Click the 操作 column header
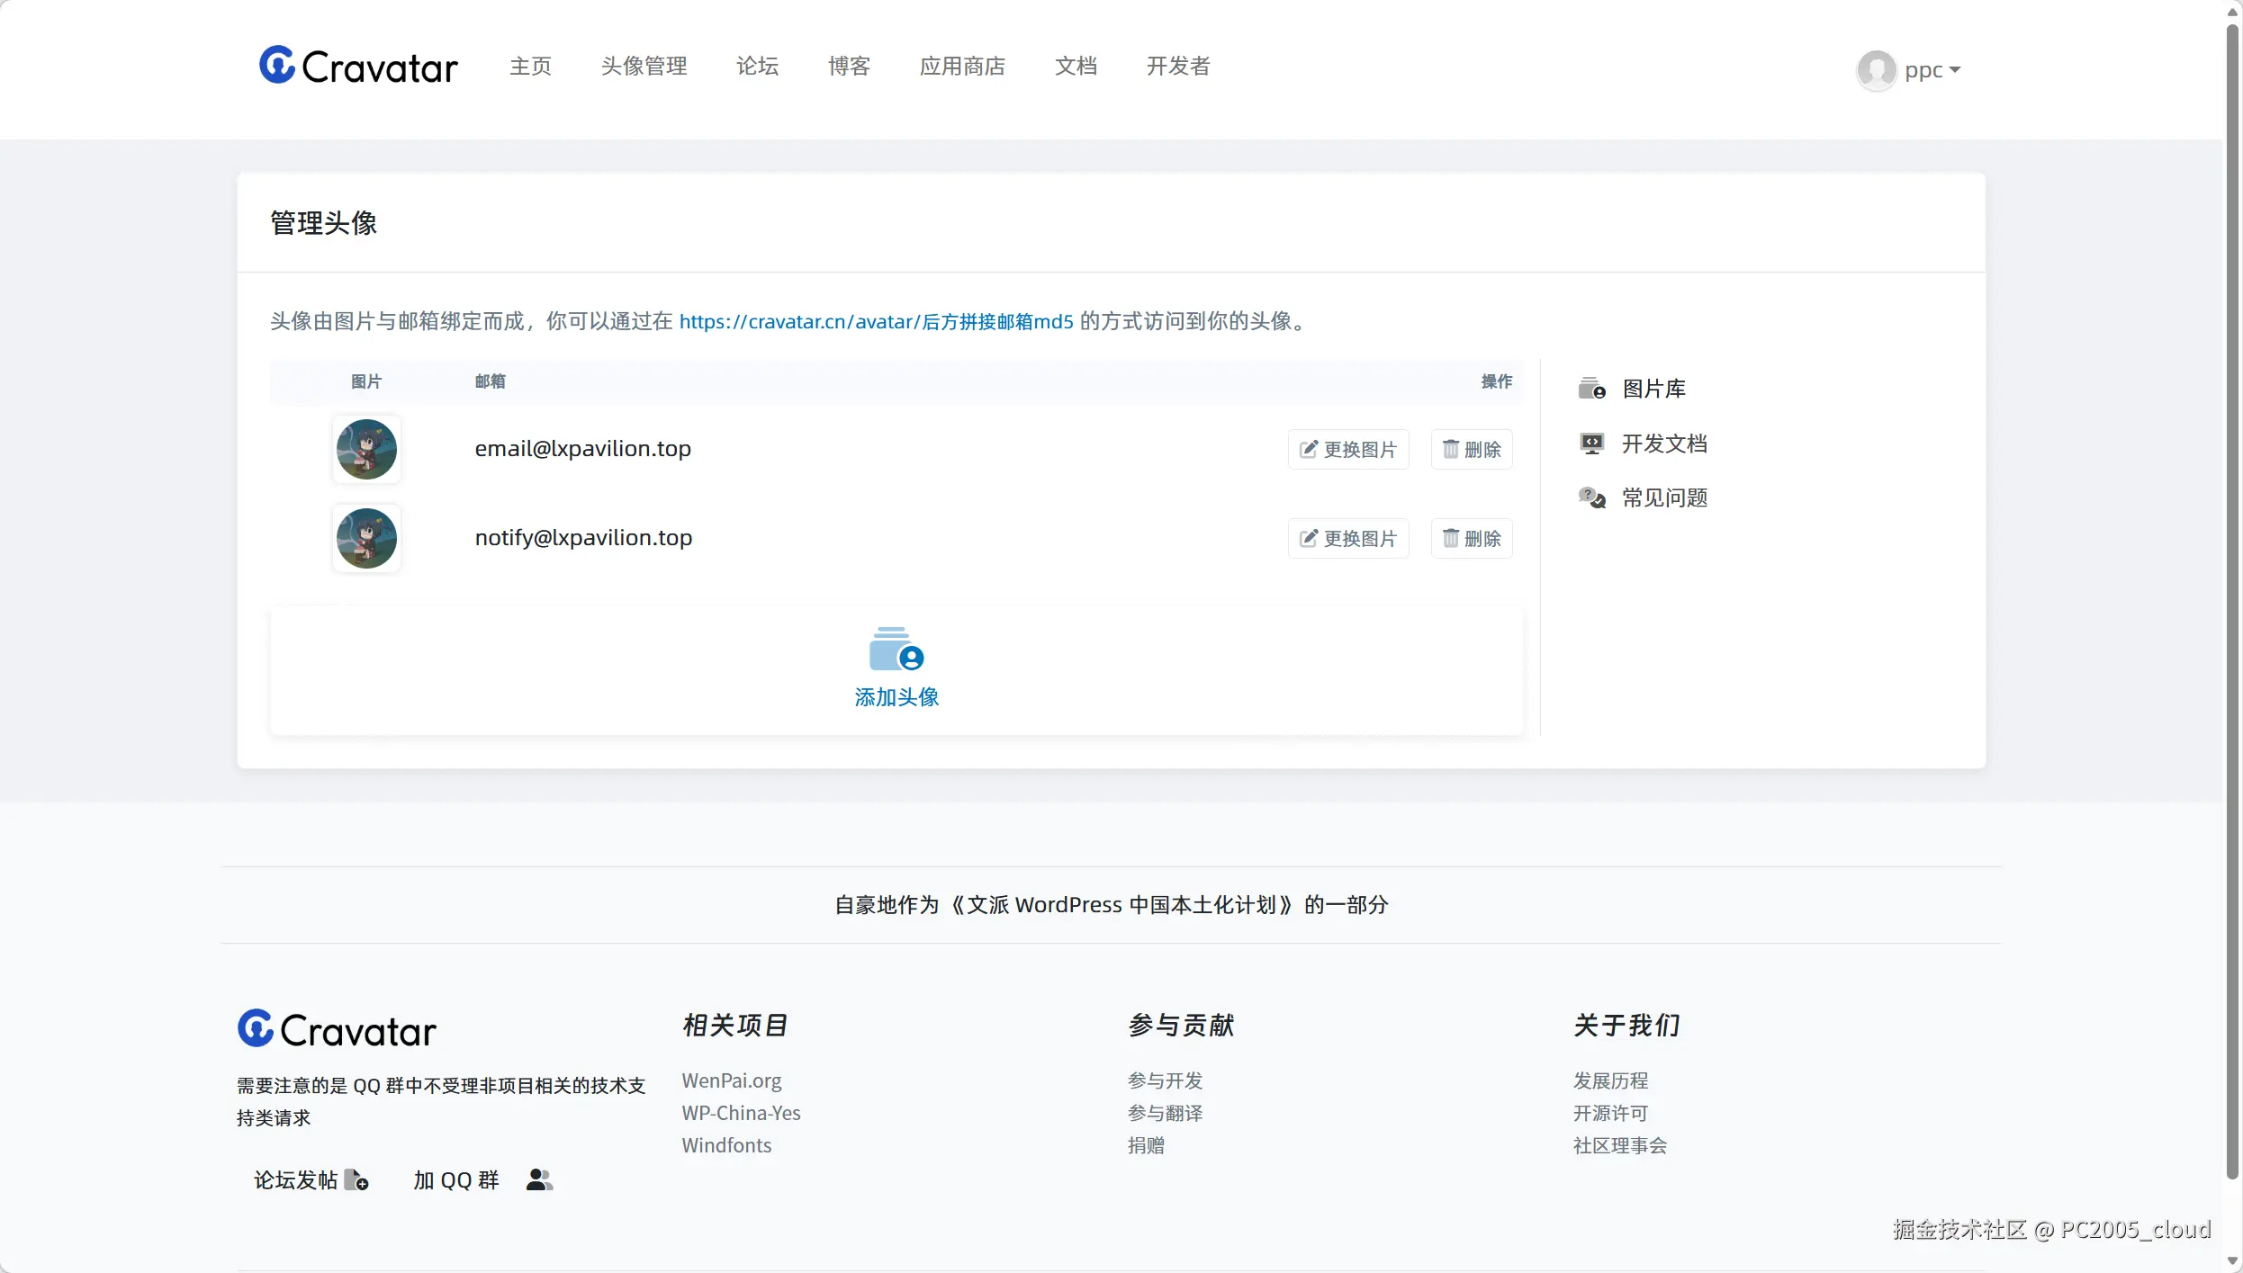Viewport: 2243px width, 1273px height. point(1497,381)
